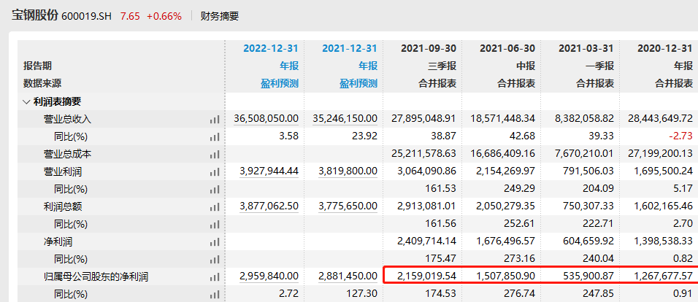This screenshot has height=302, width=698.
Task: Show bar chart for 营业利润 row
Action: 215,171
